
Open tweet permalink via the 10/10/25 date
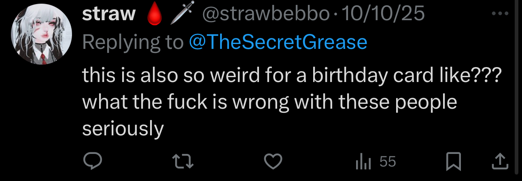(383, 14)
